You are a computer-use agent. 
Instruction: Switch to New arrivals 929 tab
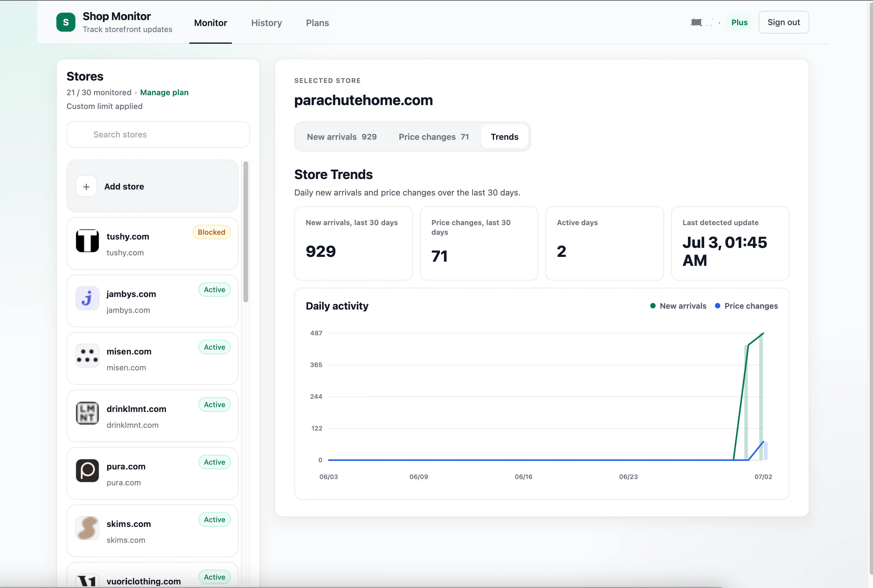[x=342, y=137]
